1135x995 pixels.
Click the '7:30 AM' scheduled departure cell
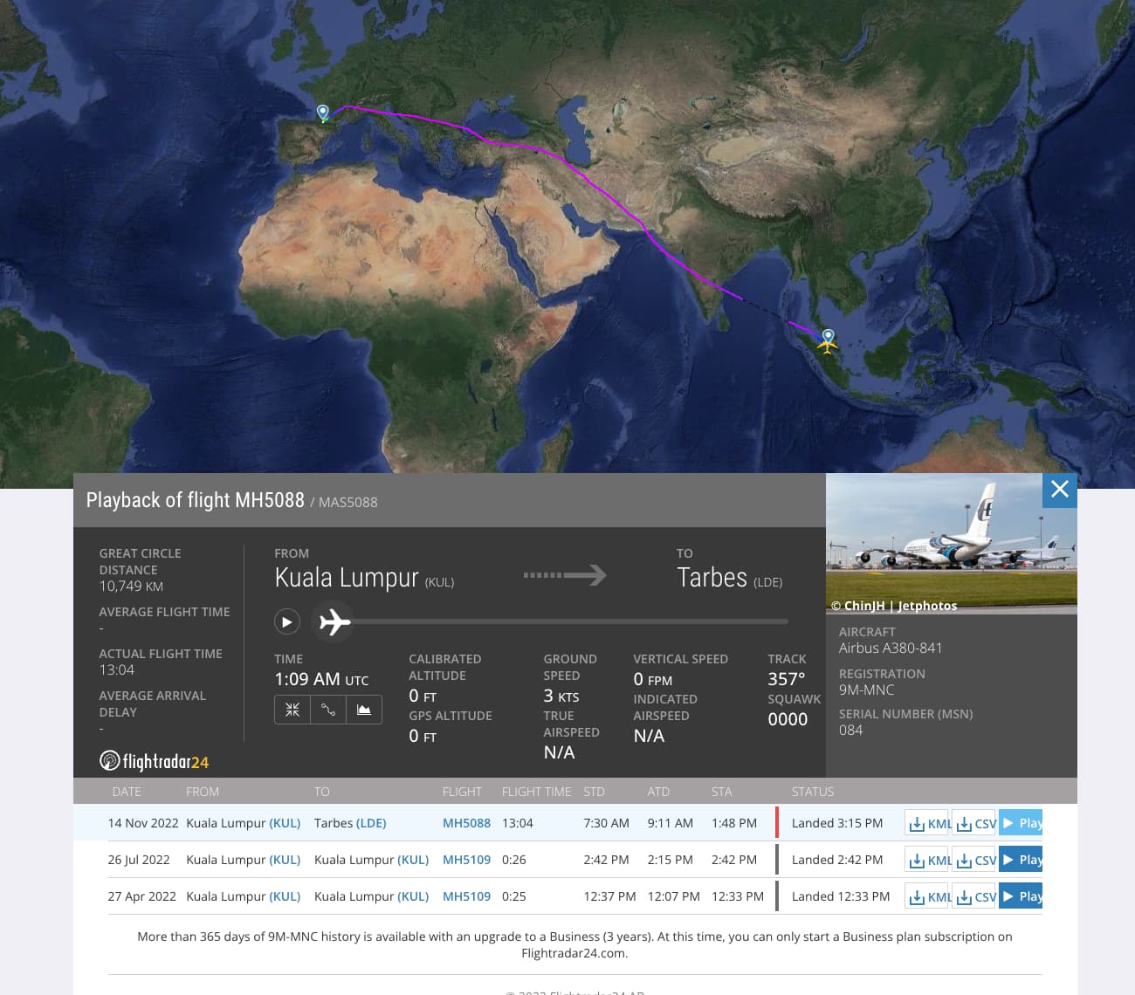(606, 823)
